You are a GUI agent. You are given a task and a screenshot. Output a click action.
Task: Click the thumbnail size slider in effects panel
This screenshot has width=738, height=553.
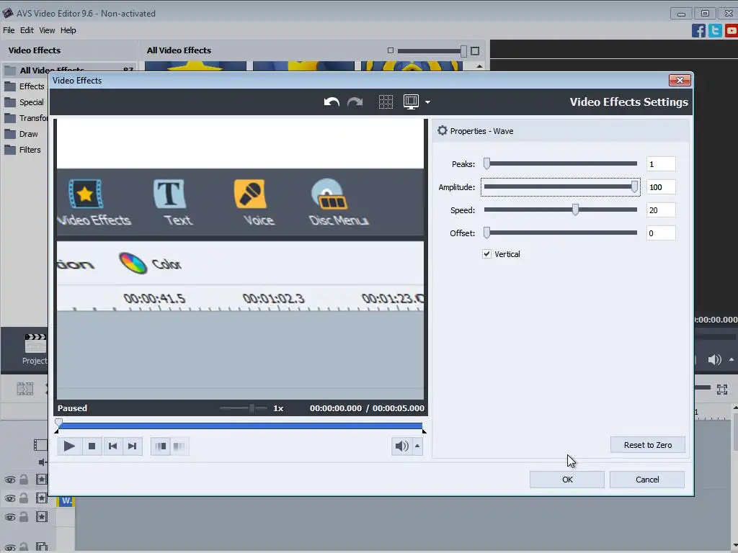point(432,51)
